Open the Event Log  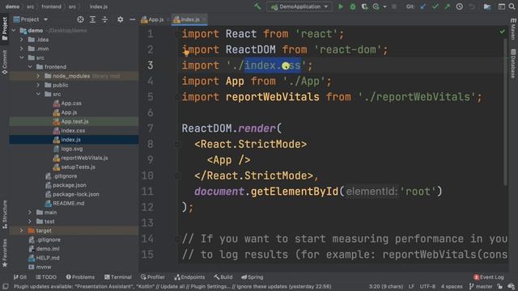(489, 277)
